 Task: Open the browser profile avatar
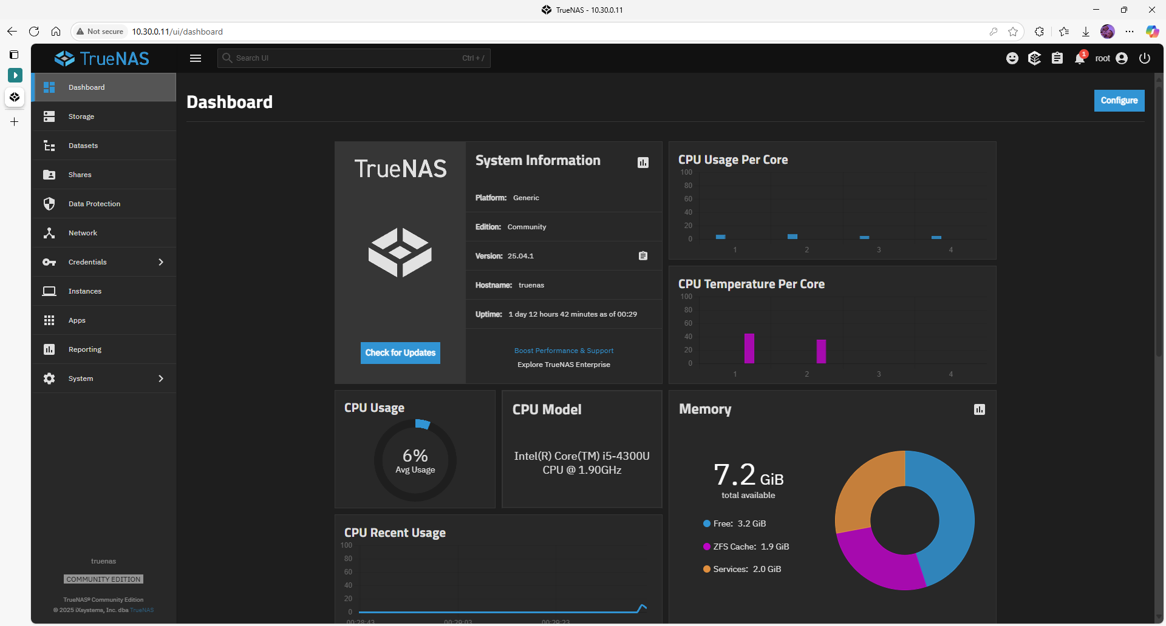[x=1108, y=32]
